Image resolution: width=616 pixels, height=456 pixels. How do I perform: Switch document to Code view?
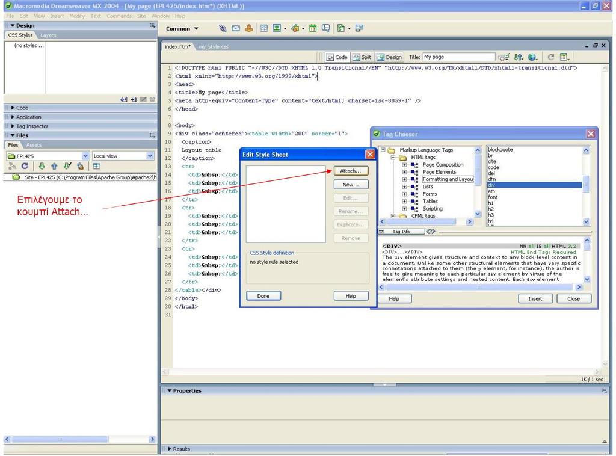coord(337,57)
